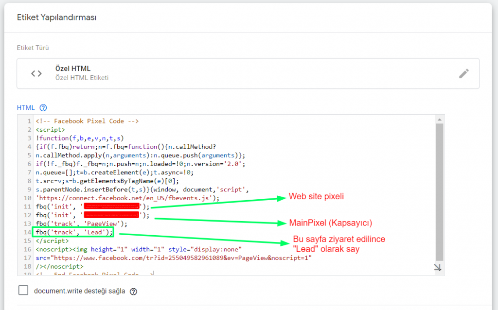The width and height of the screenshot is (498, 310).
Task: Click the resize handle of the HTML editor
Action: (438, 267)
